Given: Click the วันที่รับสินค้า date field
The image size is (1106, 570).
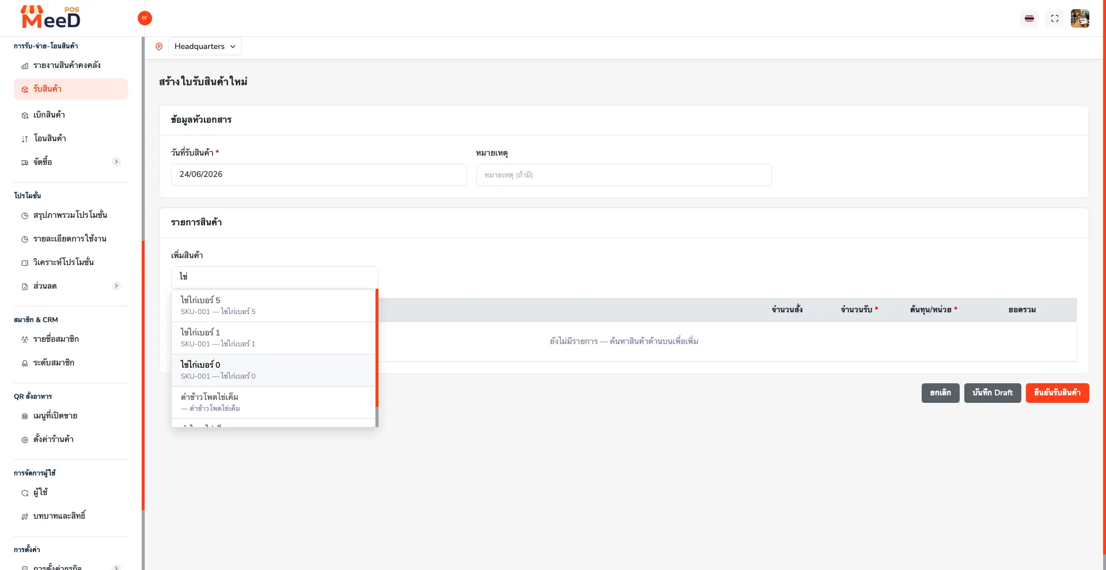Looking at the screenshot, I should 319,175.
